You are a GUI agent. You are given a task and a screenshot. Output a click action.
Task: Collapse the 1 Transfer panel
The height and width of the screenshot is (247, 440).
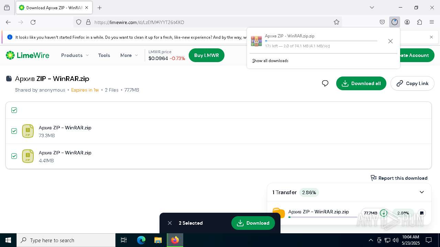pos(422,192)
